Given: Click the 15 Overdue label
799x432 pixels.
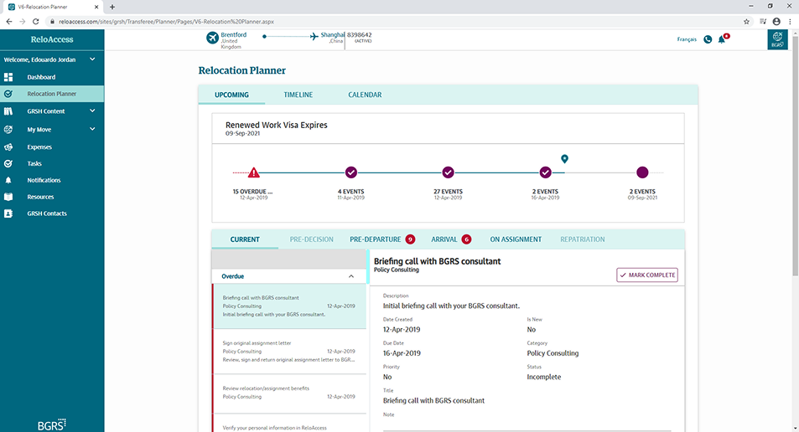Looking at the screenshot, I should (252, 192).
